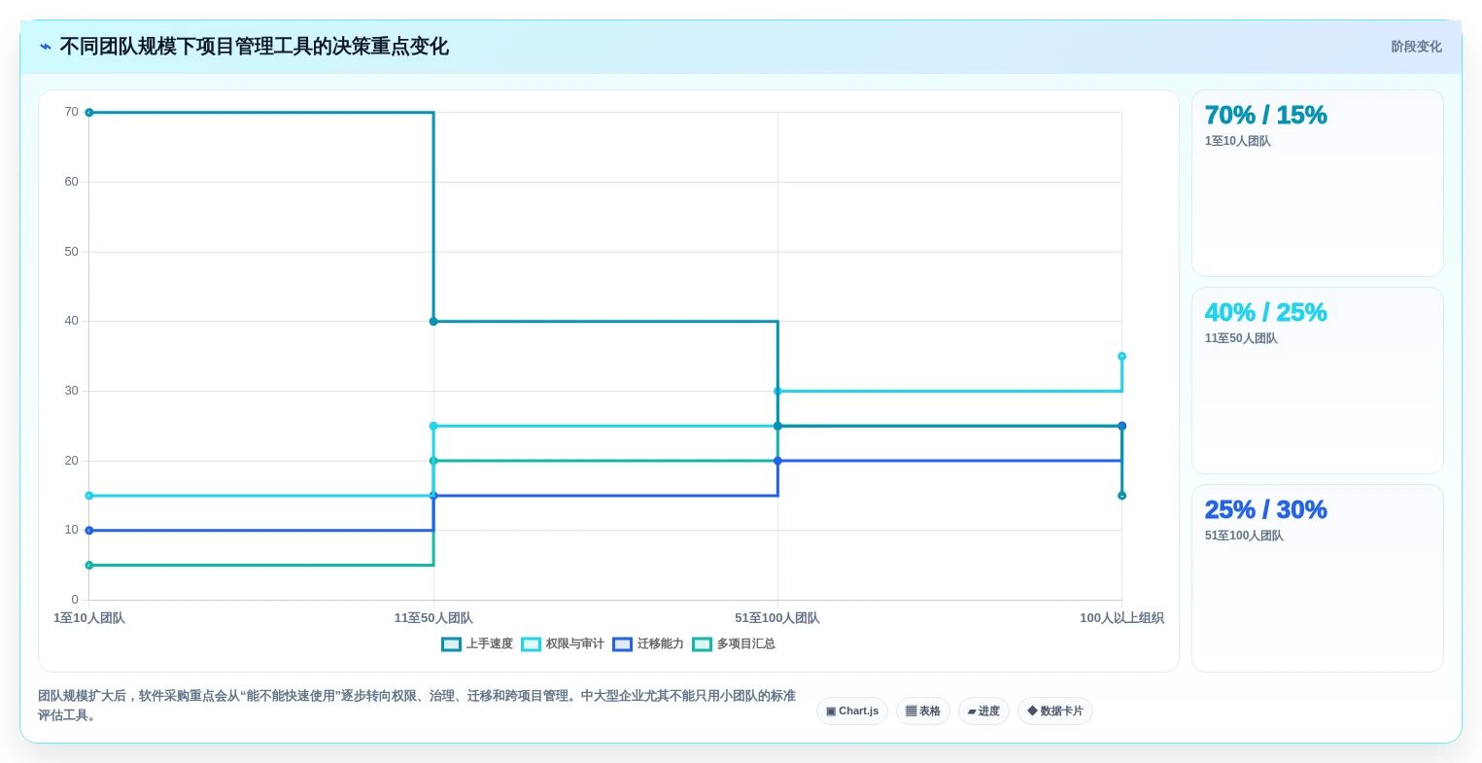Click the 多项目汇总 point at 5 for 1至10人团队
This screenshot has height=763, width=1482.
pos(89,566)
